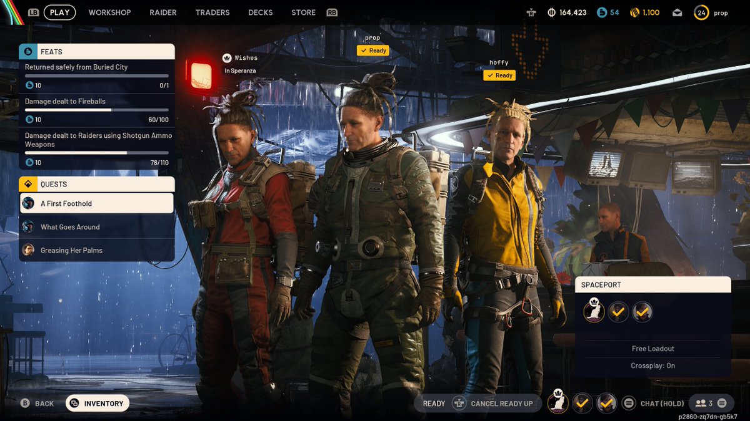Open the WORKSHOP tab
Viewport: 750px width, 421px height.
coord(110,12)
